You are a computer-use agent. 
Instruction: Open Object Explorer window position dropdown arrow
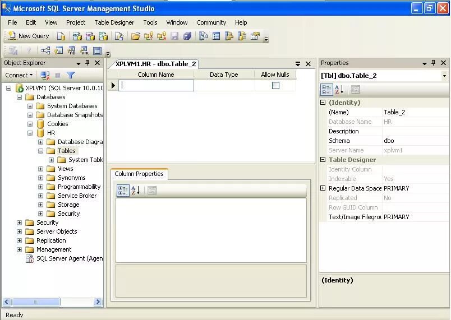78,63
